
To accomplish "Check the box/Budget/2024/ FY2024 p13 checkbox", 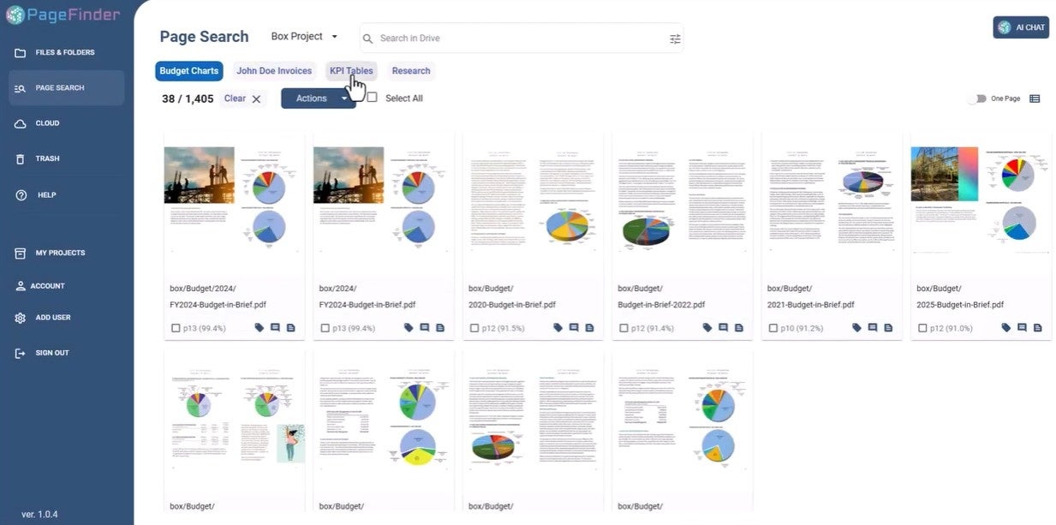I will [176, 328].
